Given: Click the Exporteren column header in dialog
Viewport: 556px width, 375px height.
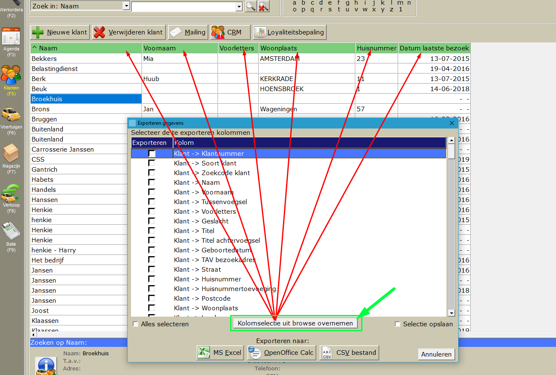Looking at the screenshot, I should (x=152, y=143).
